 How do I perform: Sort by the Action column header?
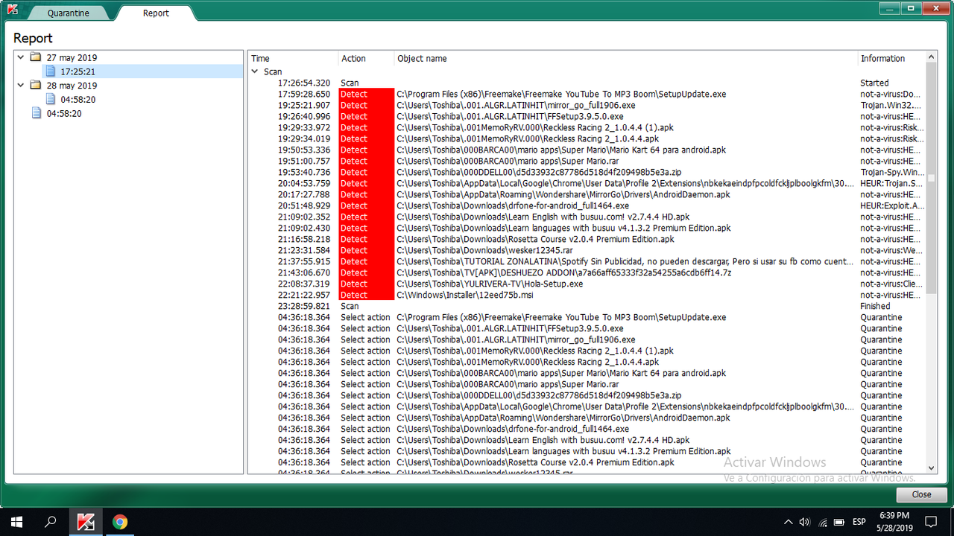pos(366,58)
